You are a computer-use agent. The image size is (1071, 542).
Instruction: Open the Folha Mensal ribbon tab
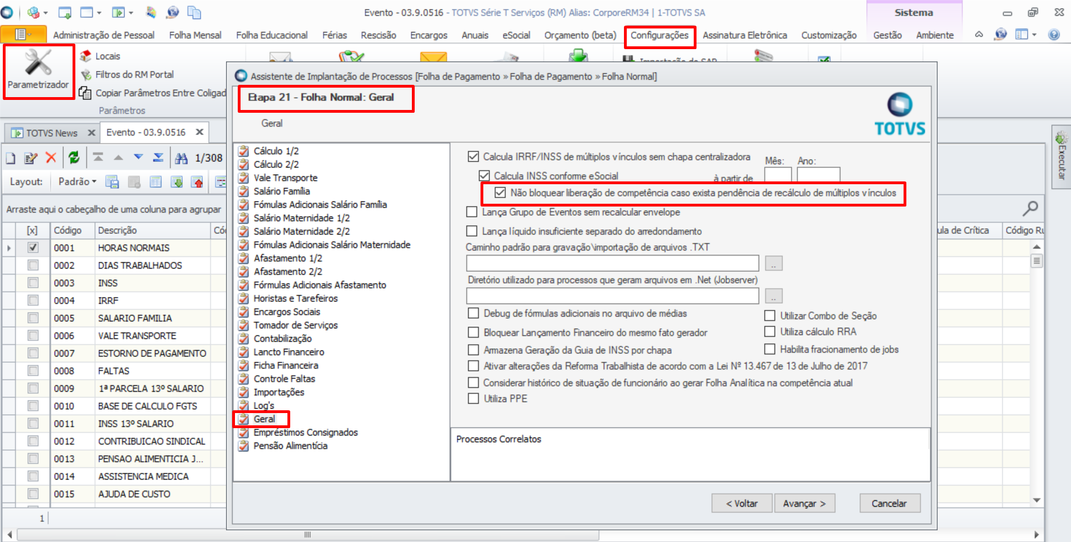pyautogui.click(x=195, y=35)
